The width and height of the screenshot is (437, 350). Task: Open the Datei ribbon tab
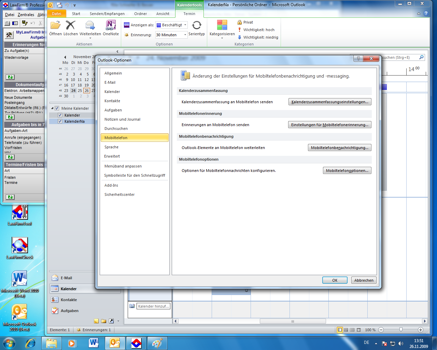coord(56,14)
